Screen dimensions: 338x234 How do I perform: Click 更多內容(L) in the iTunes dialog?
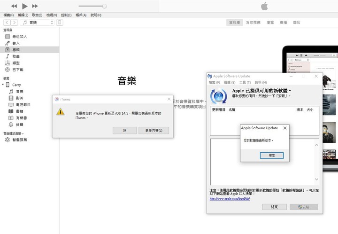click(154, 131)
